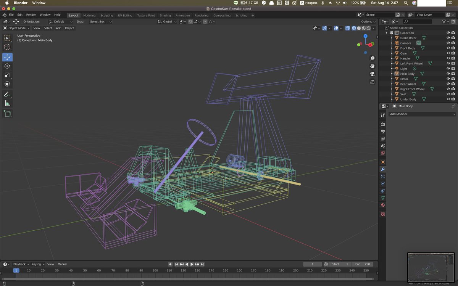Activate the Annotate tool

click(7, 94)
